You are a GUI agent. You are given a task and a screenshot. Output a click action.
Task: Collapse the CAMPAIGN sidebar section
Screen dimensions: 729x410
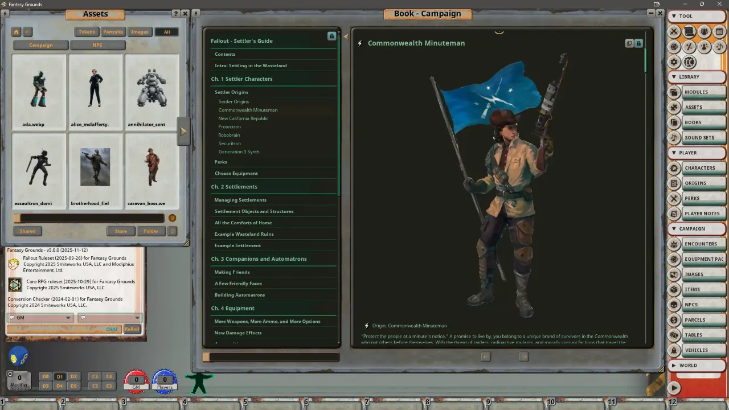pyautogui.click(x=697, y=228)
